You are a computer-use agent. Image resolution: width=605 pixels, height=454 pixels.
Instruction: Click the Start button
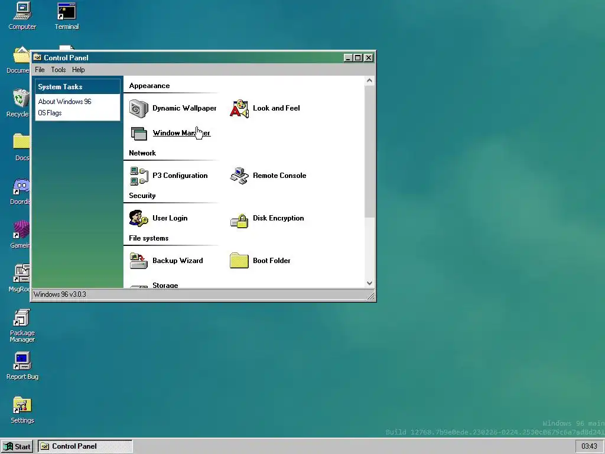pos(18,446)
